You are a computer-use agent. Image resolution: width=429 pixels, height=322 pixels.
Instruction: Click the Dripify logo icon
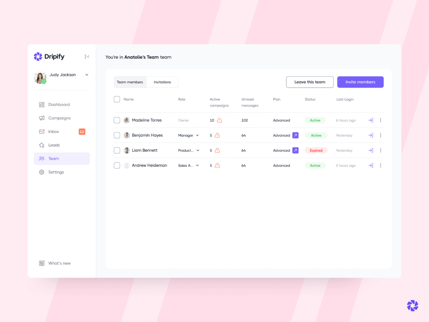(x=37, y=56)
